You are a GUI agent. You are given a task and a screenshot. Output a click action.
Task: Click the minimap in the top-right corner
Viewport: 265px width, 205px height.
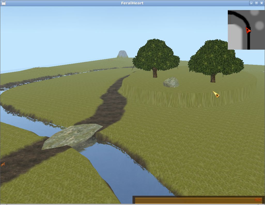[246, 30]
